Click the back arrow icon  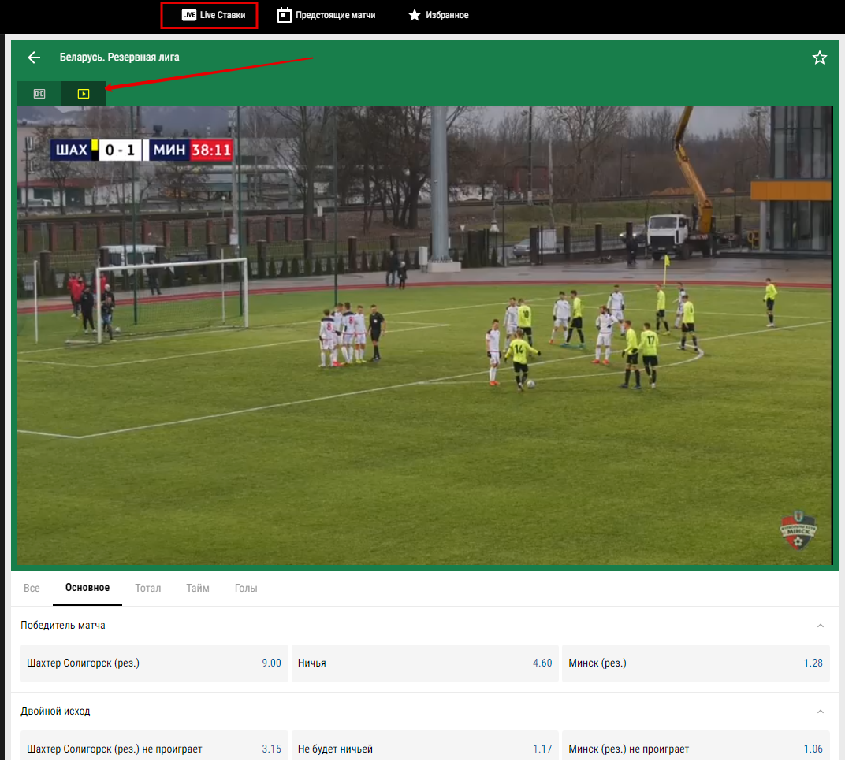(34, 58)
